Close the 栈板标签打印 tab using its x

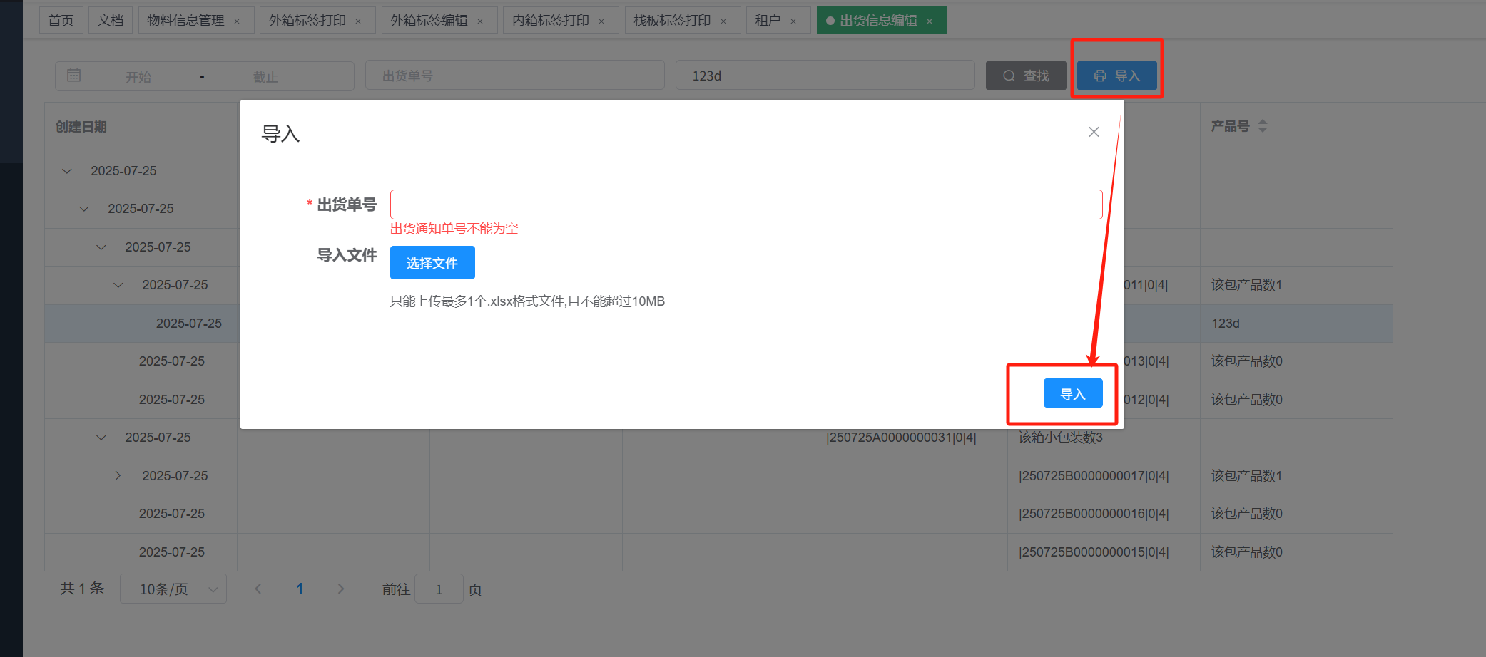(723, 21)
